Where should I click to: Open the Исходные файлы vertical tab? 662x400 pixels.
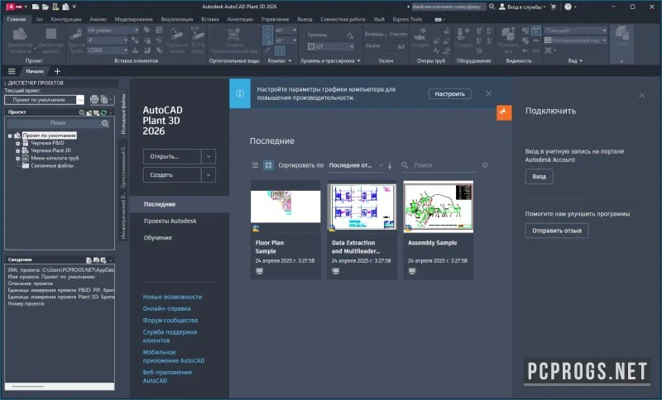point(123,114)
